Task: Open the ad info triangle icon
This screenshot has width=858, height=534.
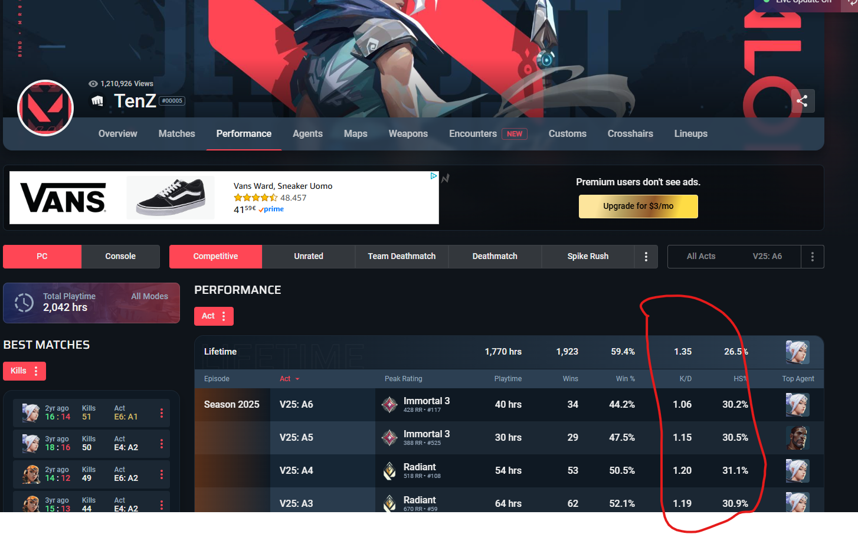Action: point(434,176)
